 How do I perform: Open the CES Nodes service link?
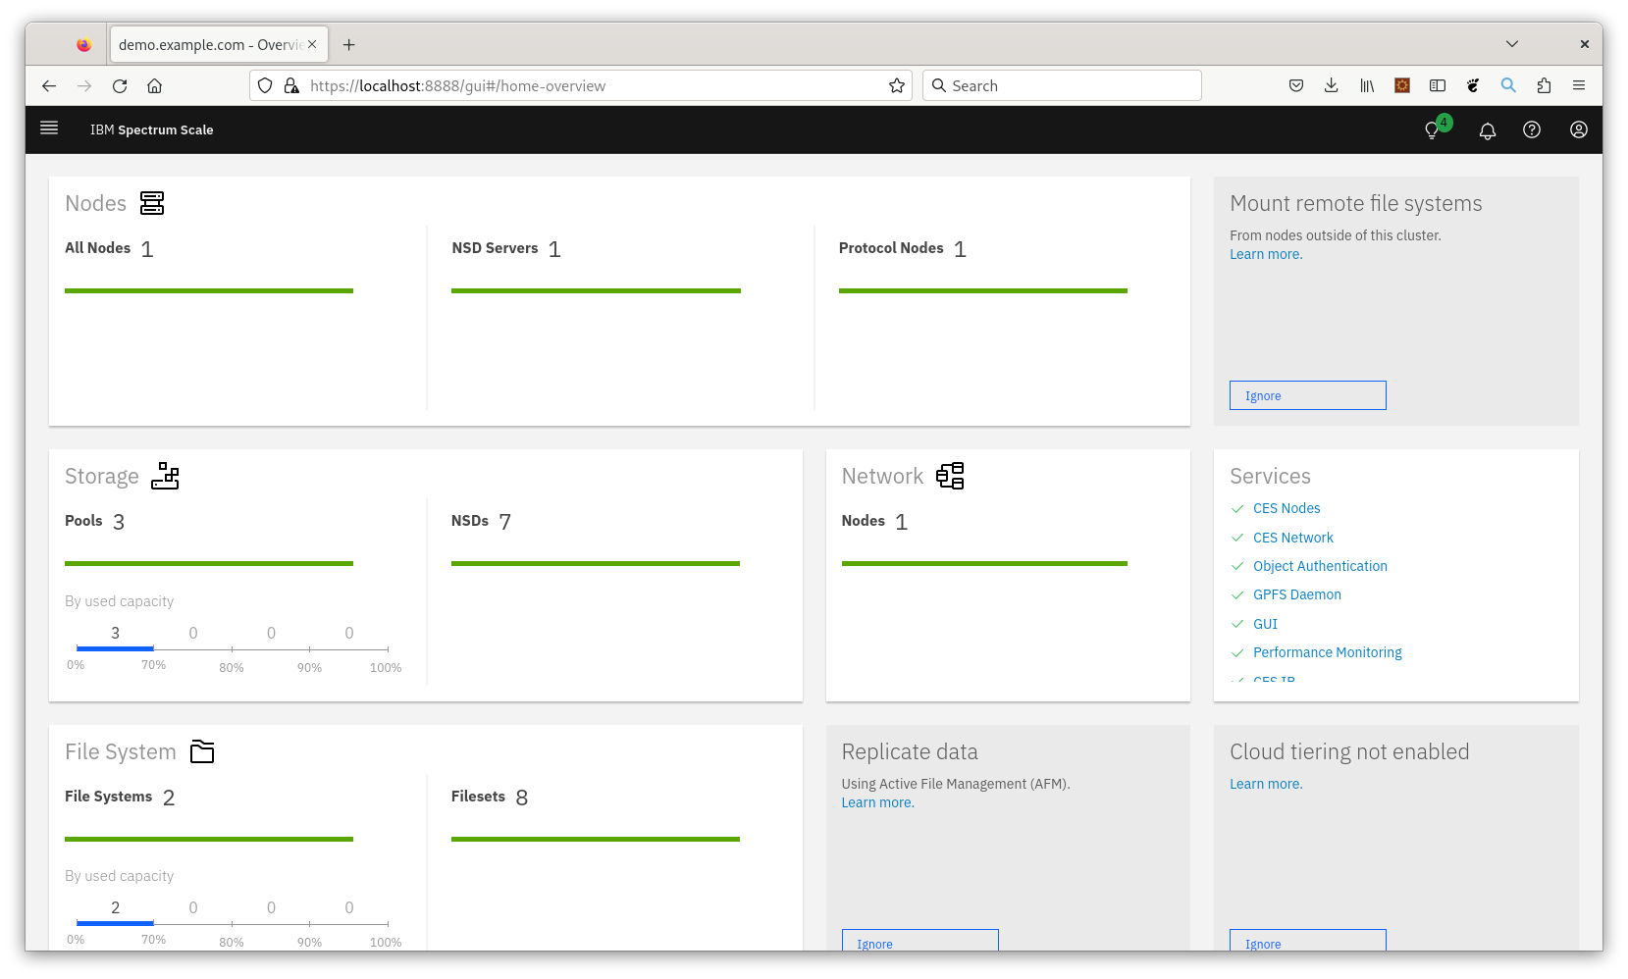pyautogui.click(x=1287, y=508)
